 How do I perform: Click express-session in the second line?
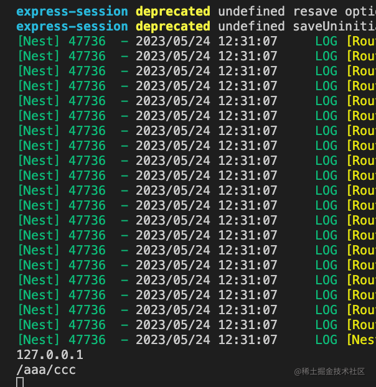[72, 26]
